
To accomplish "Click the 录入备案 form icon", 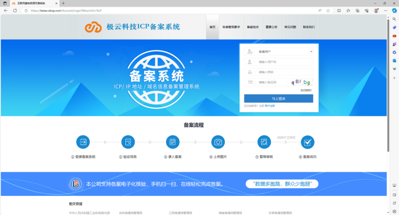I will (x=173, y=141).
